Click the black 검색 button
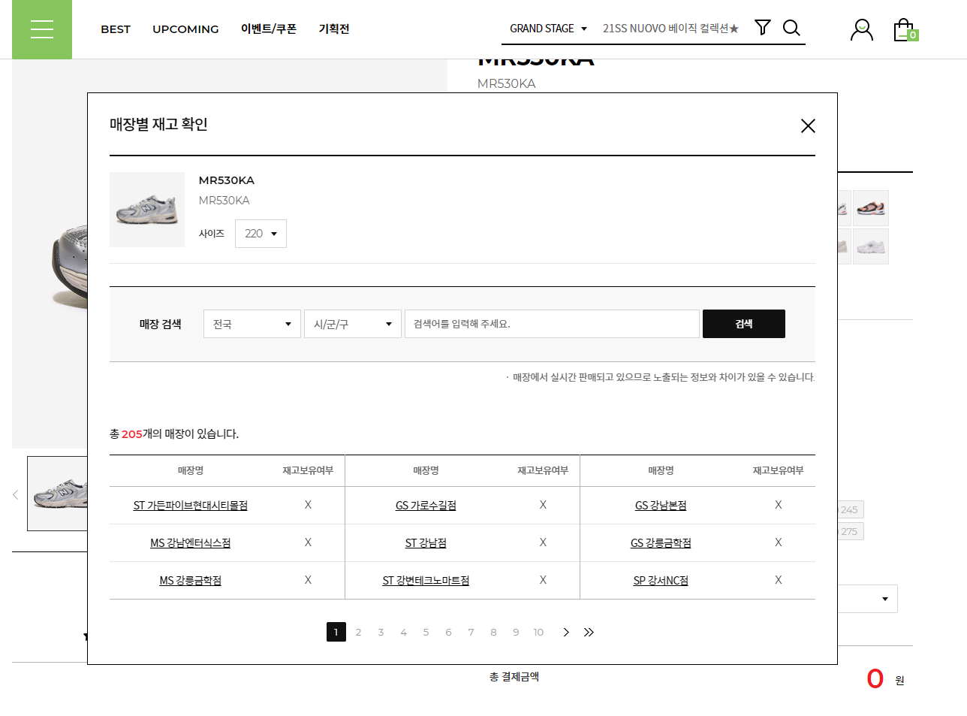967x716 pixels. coord(744,324)
